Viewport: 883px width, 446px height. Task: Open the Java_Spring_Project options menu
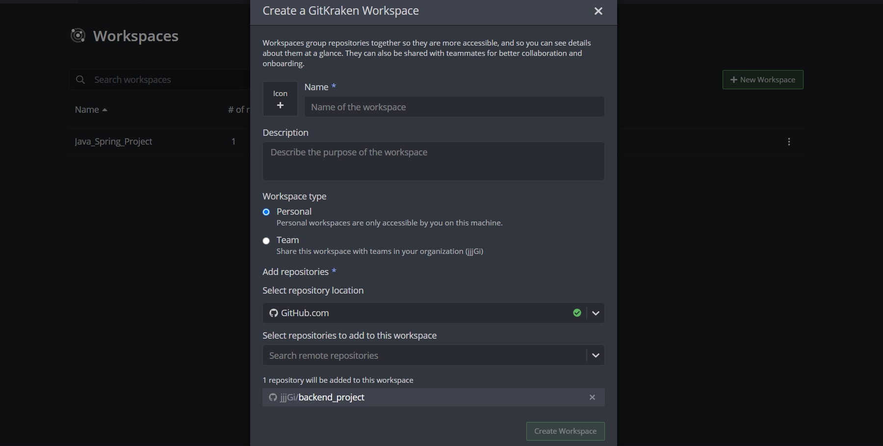pyautogui.click(x=789, y=142)
